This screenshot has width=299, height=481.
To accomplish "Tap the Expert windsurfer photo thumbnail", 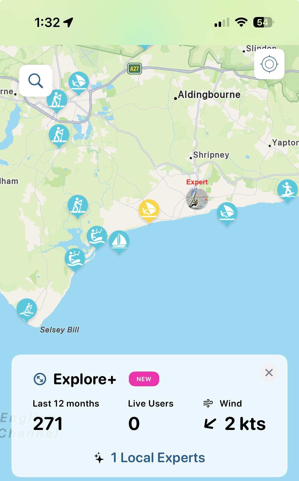I will pos(197,199).
